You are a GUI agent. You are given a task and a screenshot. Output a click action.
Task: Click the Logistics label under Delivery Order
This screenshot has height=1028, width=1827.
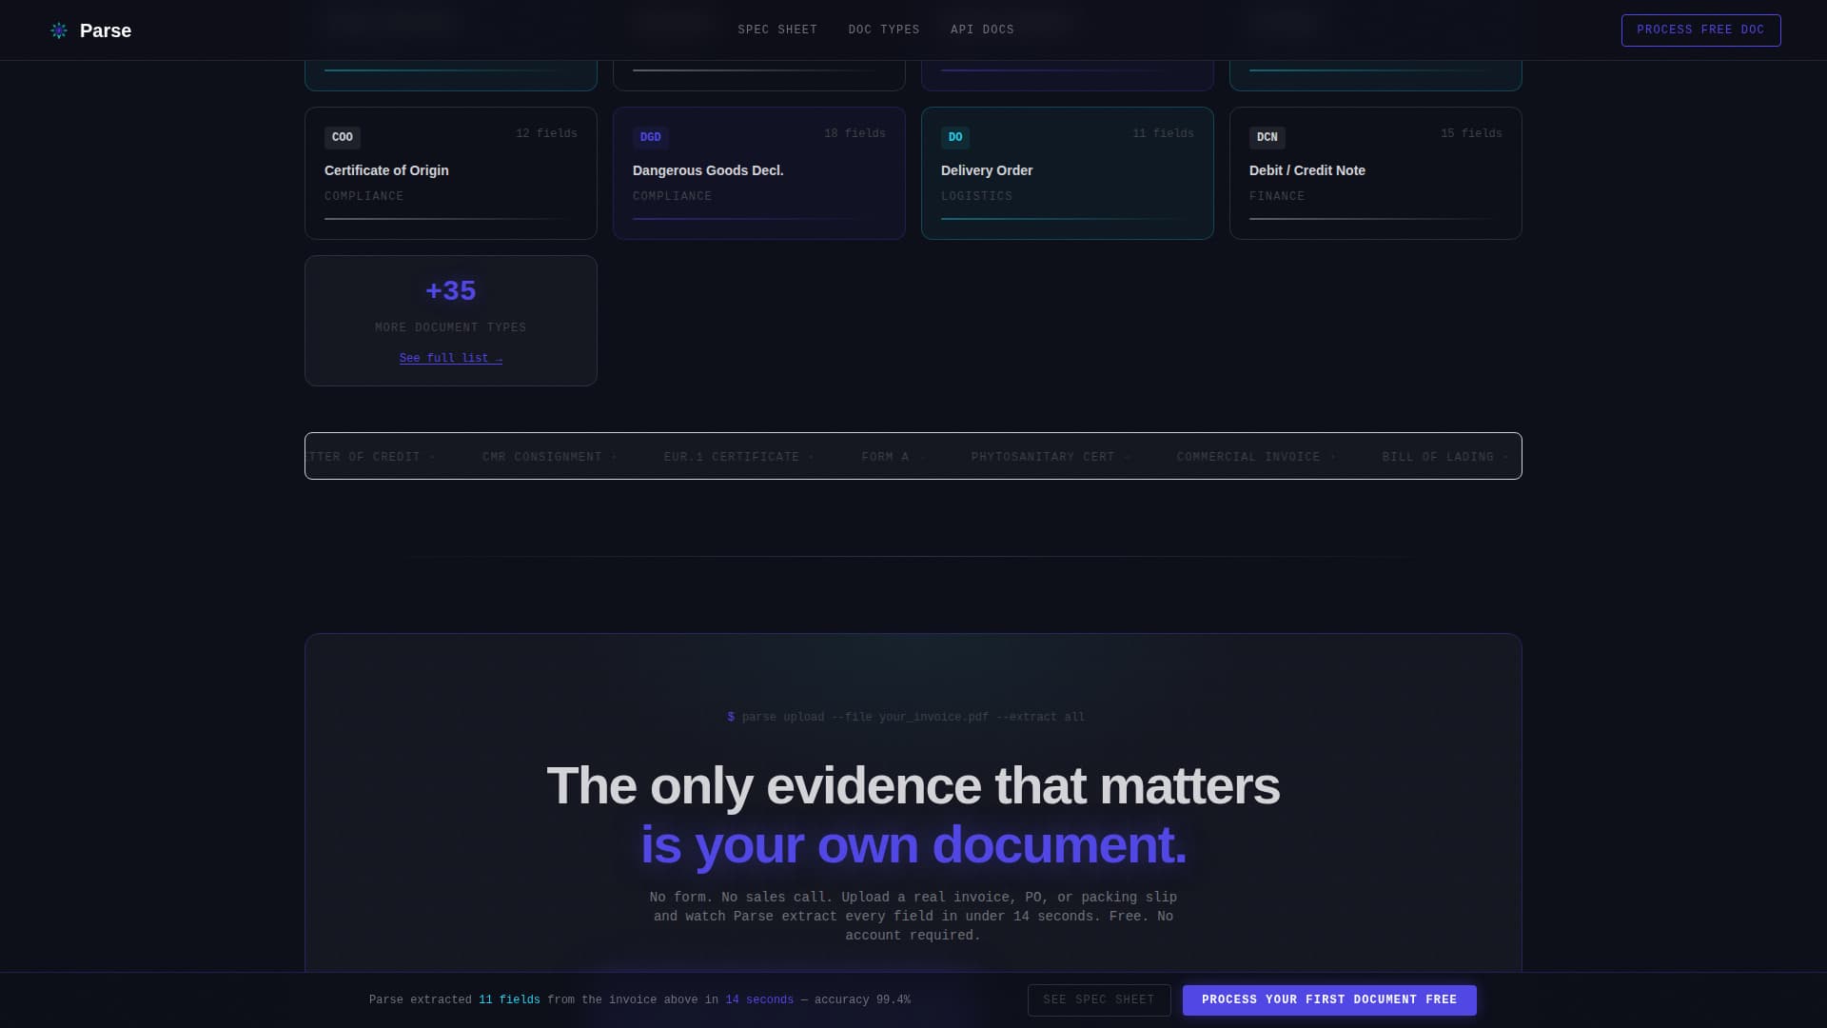pyautogui.click(x=977, y=196)
